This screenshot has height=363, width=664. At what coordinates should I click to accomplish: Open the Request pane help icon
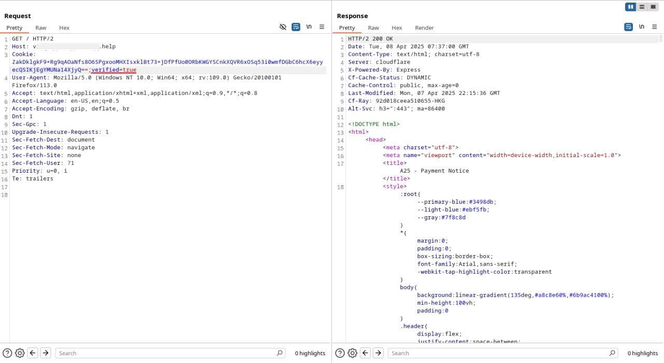(x=7, y=353)
